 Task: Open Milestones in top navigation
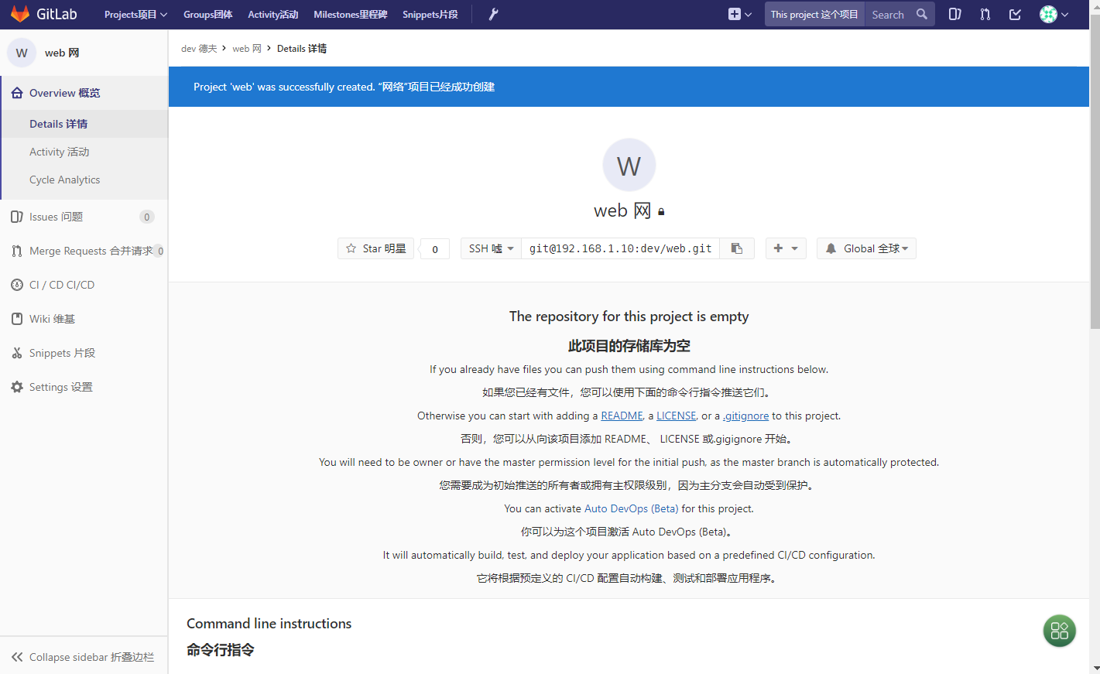point(350,14)
